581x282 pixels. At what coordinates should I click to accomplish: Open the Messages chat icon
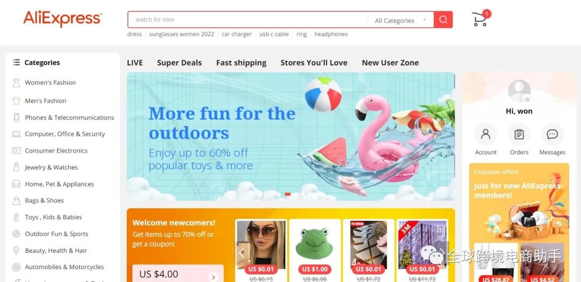click(x=552, y=134)
